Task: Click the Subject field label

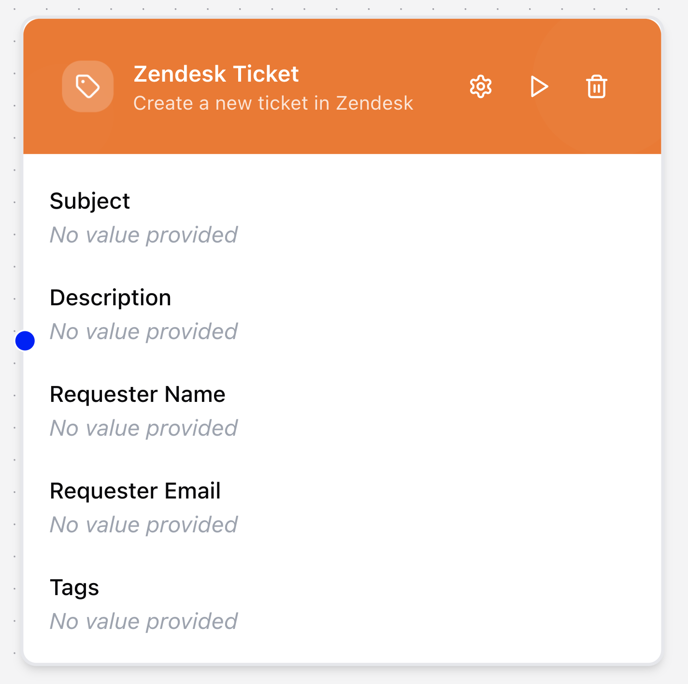Action: [90, 201]
